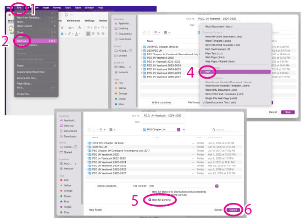Viewport: 301px width, 220px height.
Task: Click the Paste clipboard icon in Word ribbon
Action: click(x=12, y=29)
